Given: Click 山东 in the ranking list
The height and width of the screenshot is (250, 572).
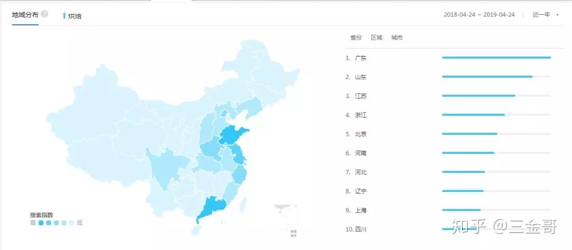Looking at the screenshot, I should (x=361, y=77).
